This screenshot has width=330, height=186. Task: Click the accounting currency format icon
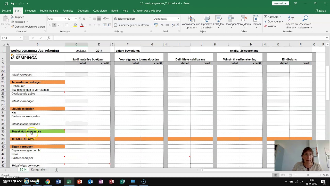[x=156, y=25]
